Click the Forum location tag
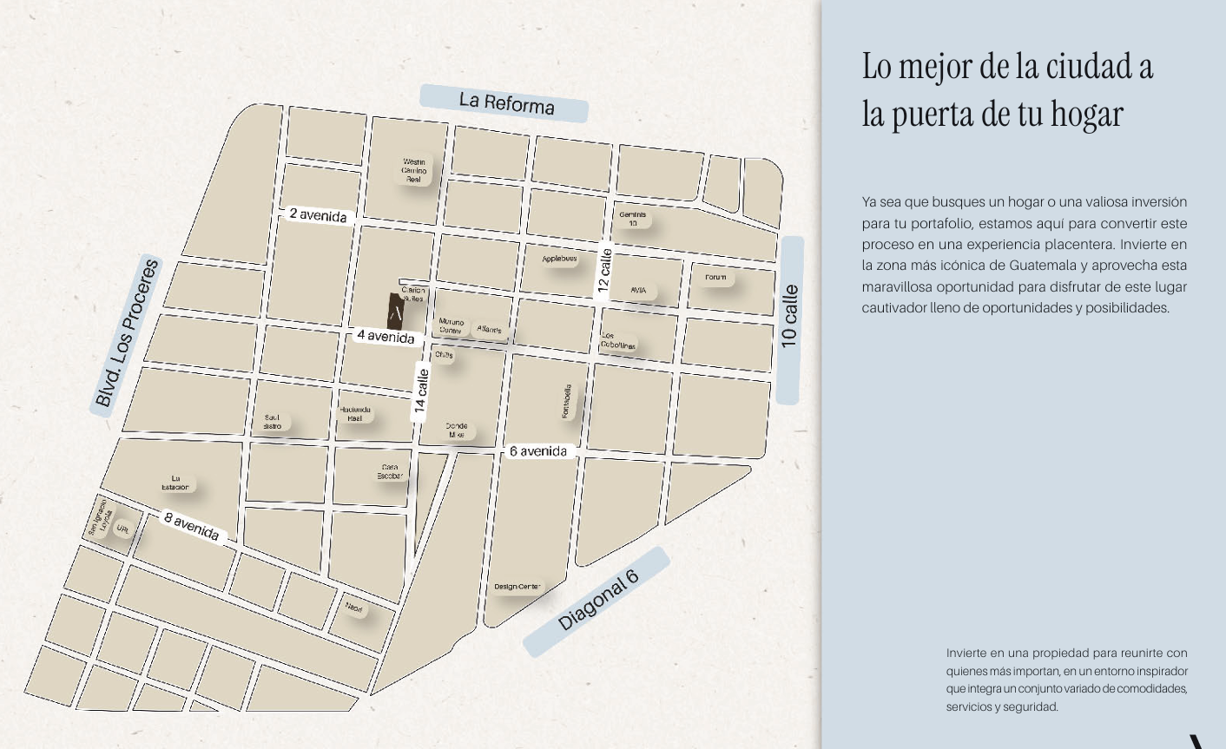1226x749 pixels. [x=715, y=278]
